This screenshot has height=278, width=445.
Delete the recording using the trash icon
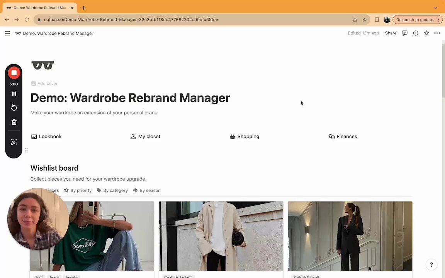click(14, 122)
